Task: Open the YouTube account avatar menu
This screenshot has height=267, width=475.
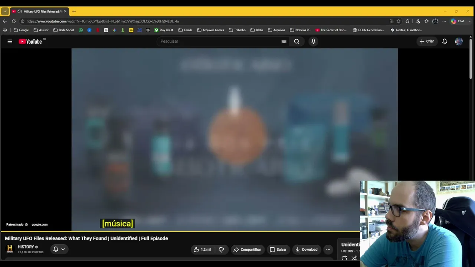Action: click(x=459, y=42)
